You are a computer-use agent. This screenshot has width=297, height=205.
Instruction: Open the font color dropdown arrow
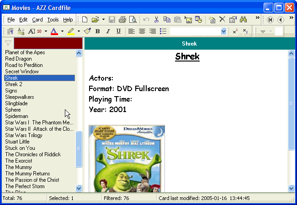coord(62,31)
